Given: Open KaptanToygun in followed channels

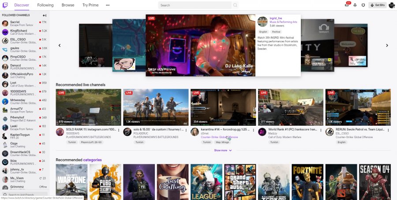Looking at the screenshot, I should (x=25, y=136).
